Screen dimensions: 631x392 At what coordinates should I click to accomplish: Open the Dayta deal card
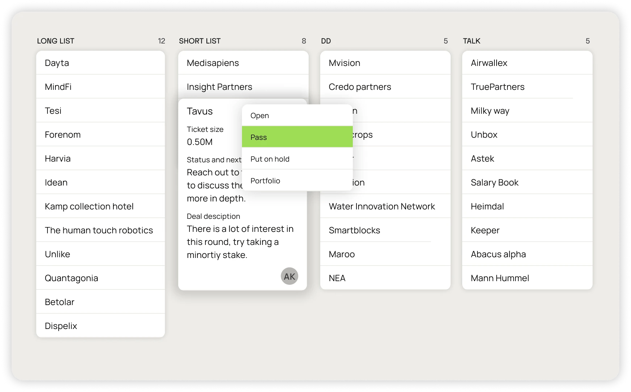pos(101,63)
